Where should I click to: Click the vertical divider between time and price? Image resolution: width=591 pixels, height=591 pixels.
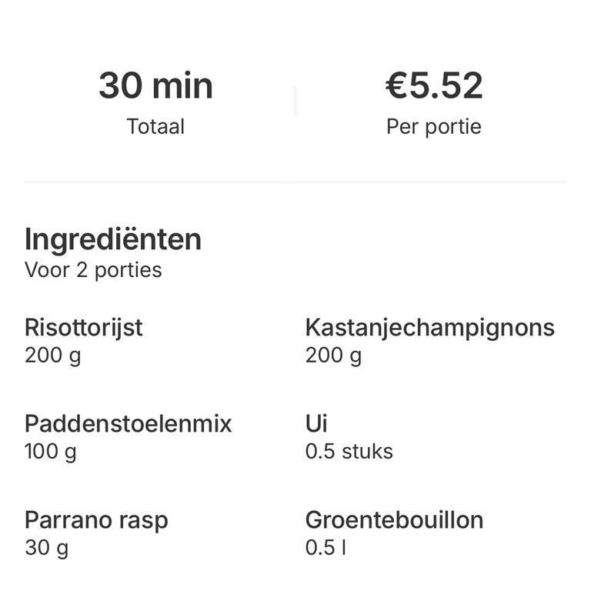[295, 101]
